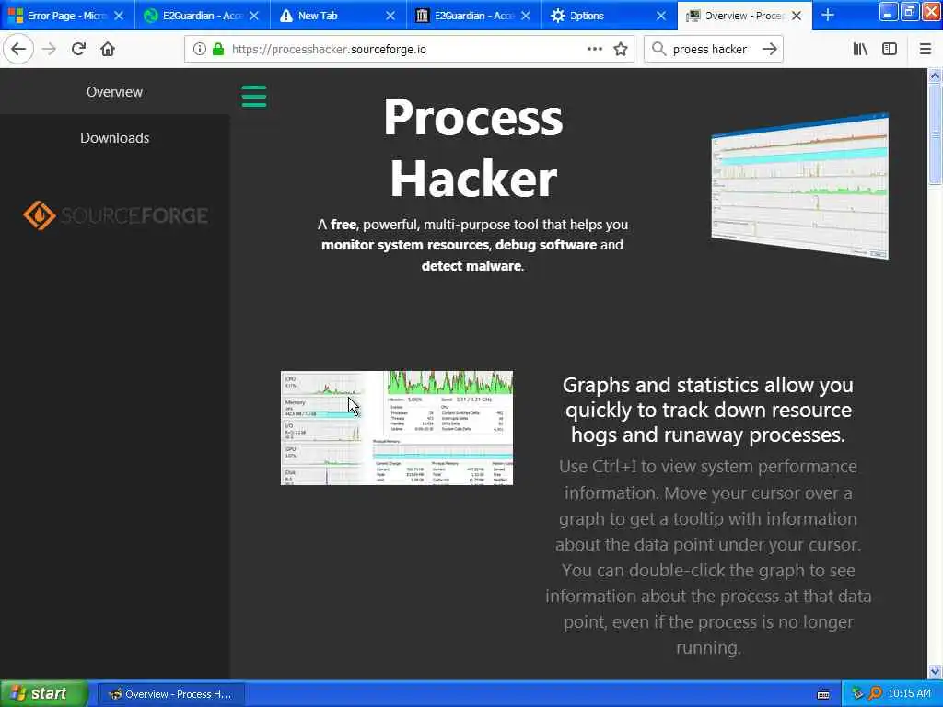Click the 'detect malware.' text
The height and width of the screenshot is (707, 943).
[x=472, y=266]
